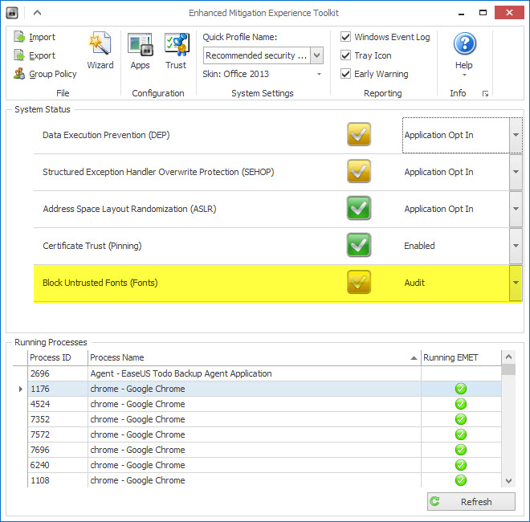Expand Block Untrusted Fonts dropdown arrow

point(516,283)
